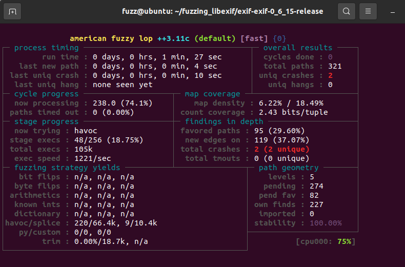
Task: Click the 'cycle progress' header
Action: click(x=46, y=94)
